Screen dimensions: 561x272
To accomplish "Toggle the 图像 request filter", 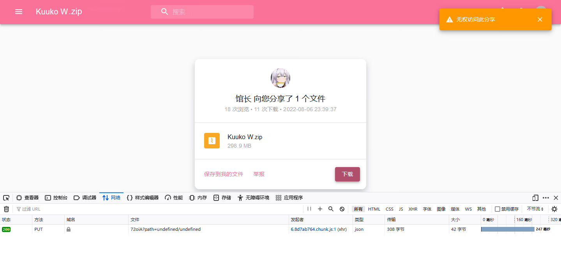I will tap(441, 209).
